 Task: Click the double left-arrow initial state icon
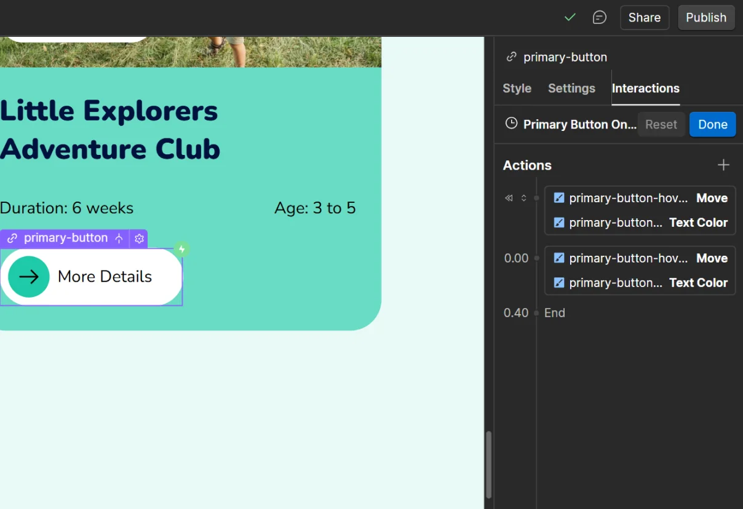509,198
